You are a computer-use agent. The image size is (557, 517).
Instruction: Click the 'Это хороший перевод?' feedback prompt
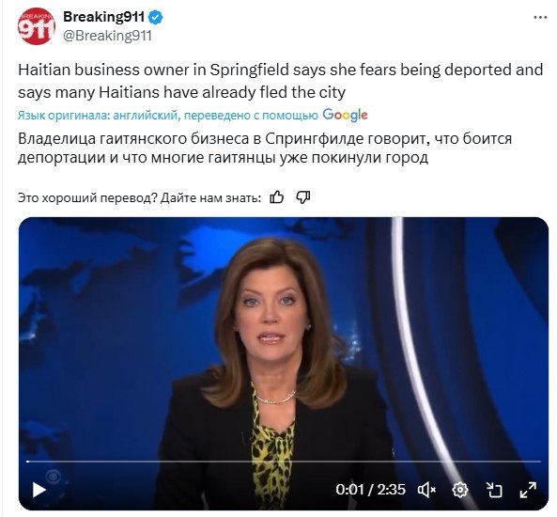87,197
